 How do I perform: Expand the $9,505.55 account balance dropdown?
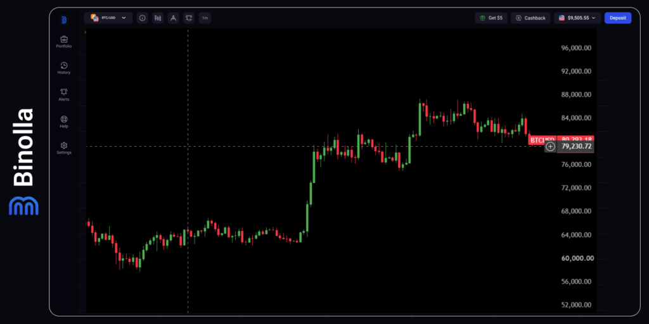pyautogui.click(x=577, y=18)
